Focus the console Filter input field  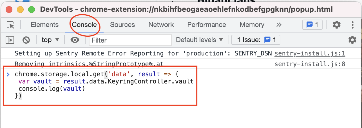point(130,40)
